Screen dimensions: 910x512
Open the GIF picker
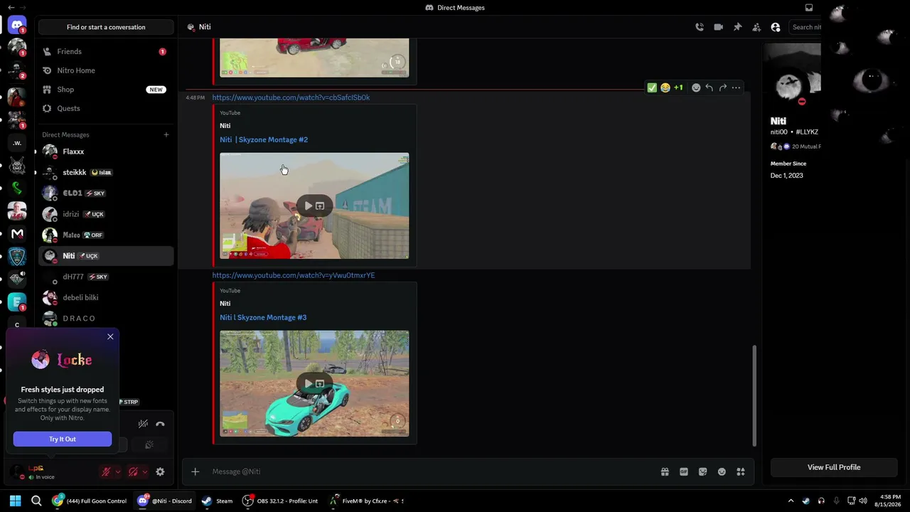pyautogui.click(x=684, y=471)
